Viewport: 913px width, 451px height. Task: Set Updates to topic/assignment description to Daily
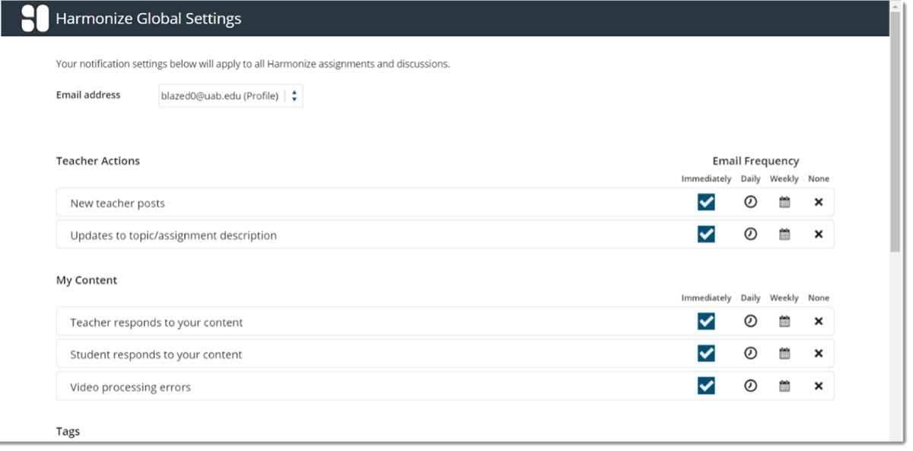coord(750,234)
